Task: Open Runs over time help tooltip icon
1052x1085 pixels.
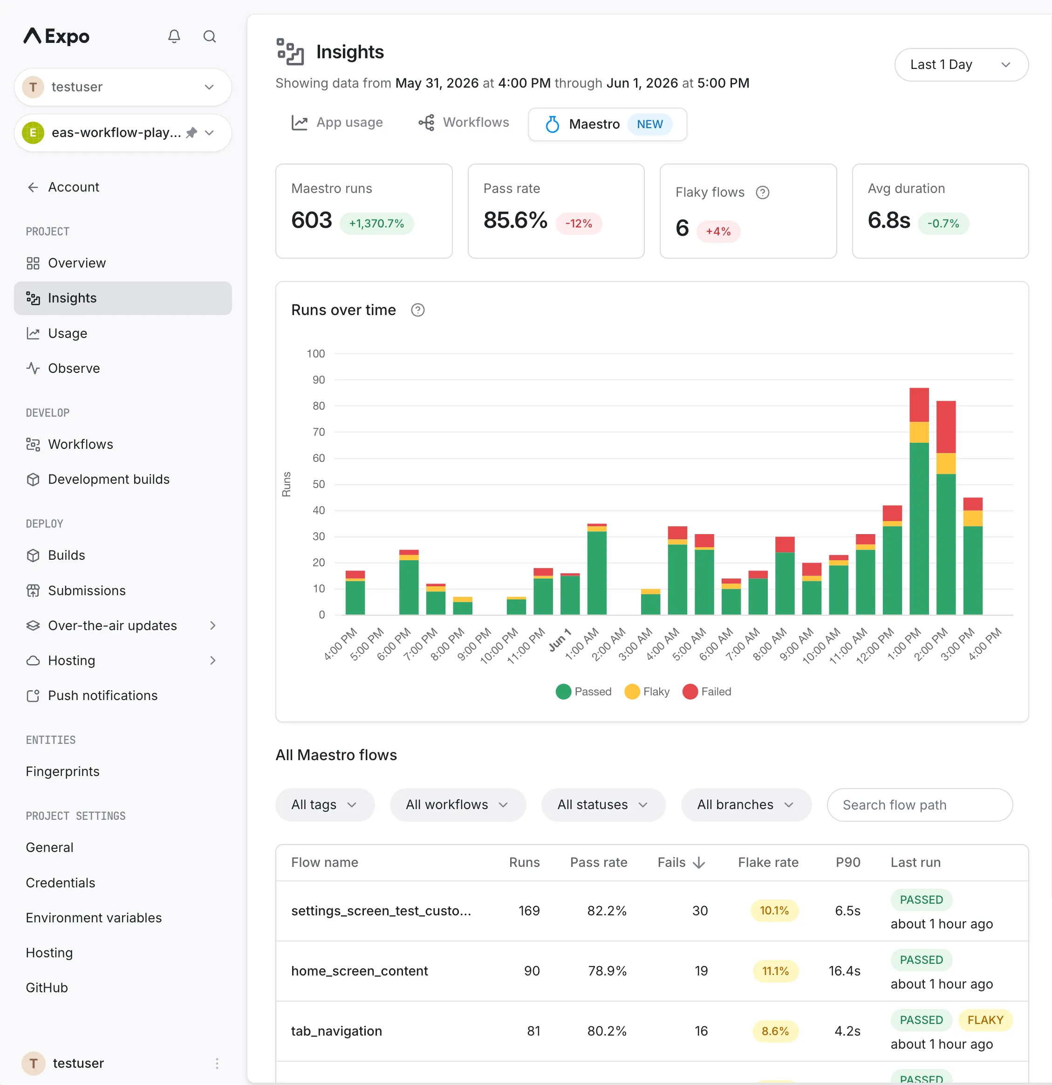Action: coord(417,310)
